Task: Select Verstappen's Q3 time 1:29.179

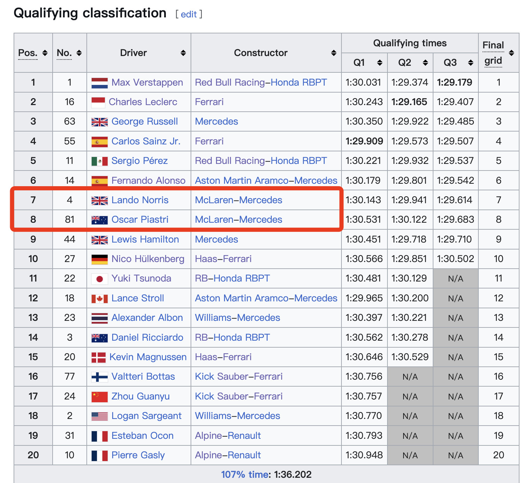Action: pyautogui.click(x=455, y=82)
